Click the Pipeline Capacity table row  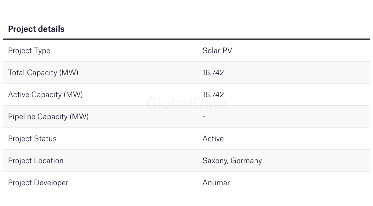(x=186, y=116)
